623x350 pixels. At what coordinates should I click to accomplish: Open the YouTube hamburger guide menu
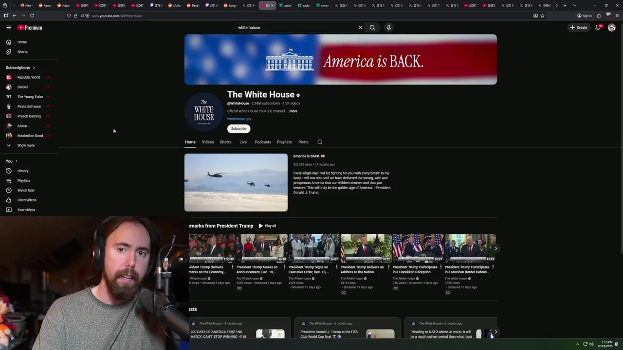click(x=8, y=28)
